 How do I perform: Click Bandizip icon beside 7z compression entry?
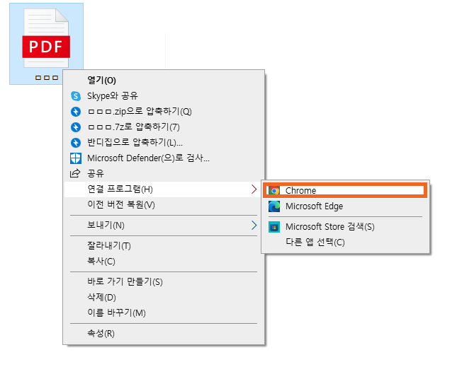[76, 127]
